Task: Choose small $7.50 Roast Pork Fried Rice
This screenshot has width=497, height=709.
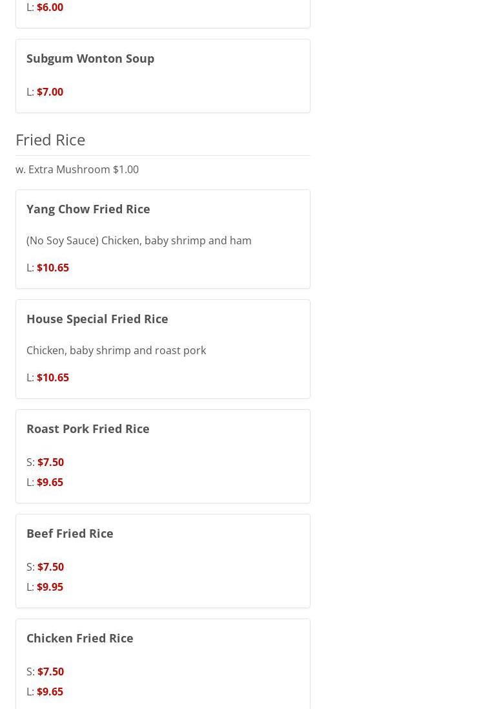Action: click(x=50, y=462)
